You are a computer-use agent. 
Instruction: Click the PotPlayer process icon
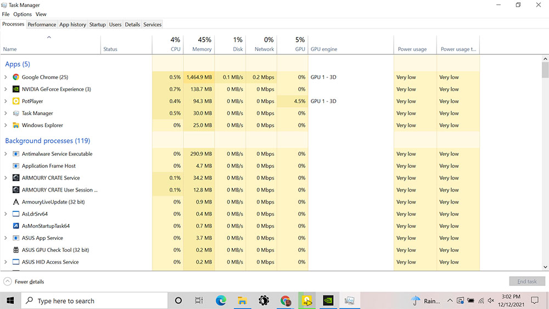coord(16,101)
